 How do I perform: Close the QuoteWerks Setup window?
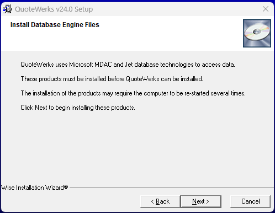(x=266, y=9)
